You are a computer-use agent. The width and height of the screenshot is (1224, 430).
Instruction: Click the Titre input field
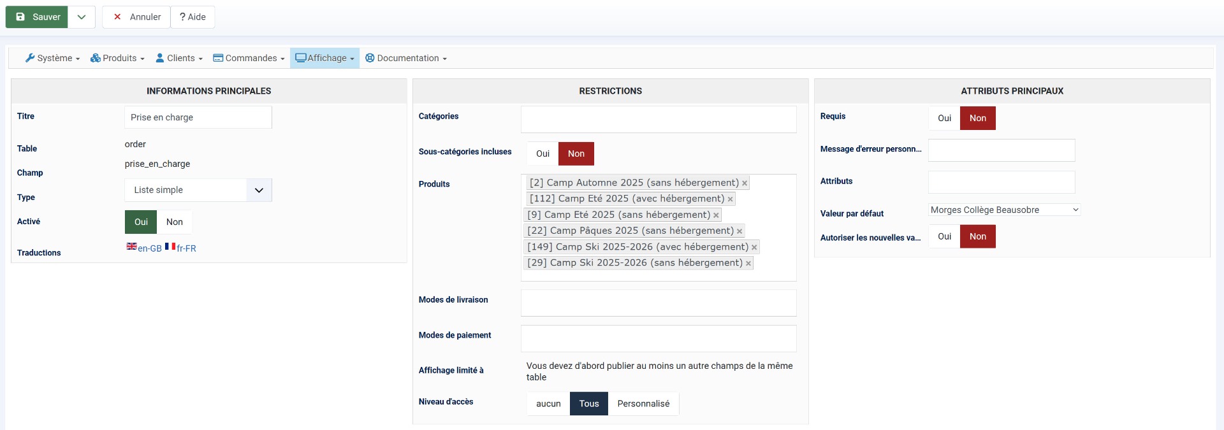pyautogui.click(x=198, y=117)
